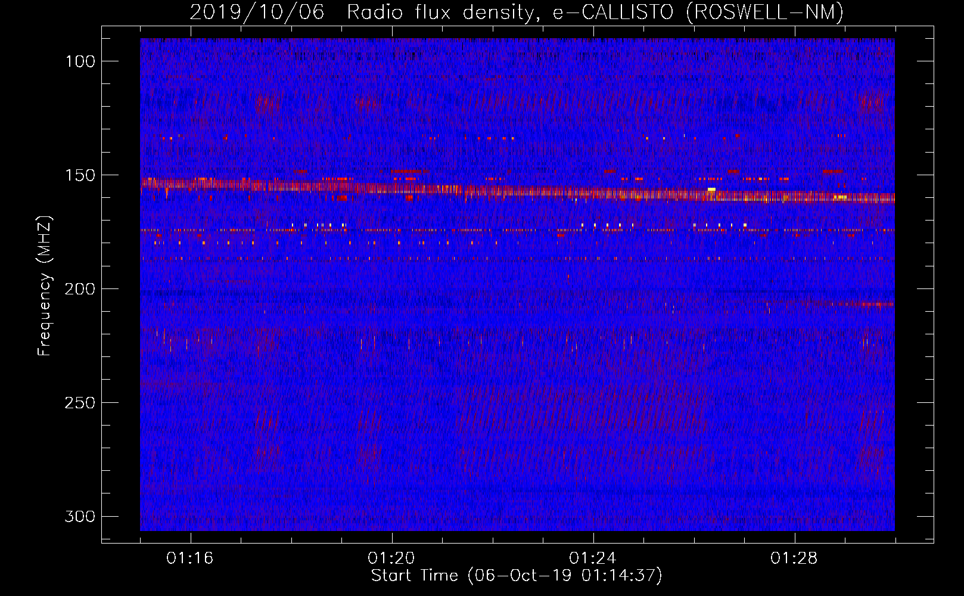Click the 200 frequency tick label
The height and width of the screenshot is (596, 964).
click(x=80, y=289)
